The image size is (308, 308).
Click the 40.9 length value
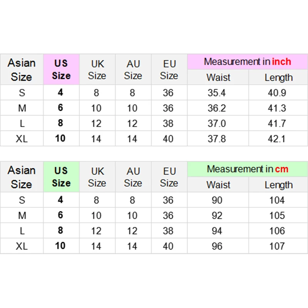[x=277, y=93]
